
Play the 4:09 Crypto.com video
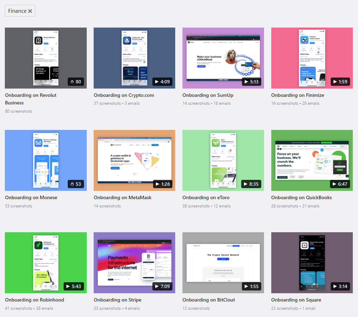162,82
